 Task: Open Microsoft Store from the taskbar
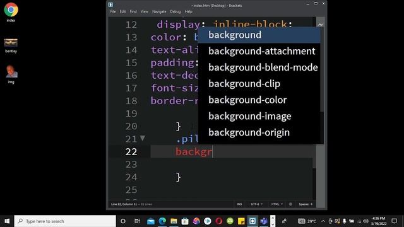pos(185,221)
